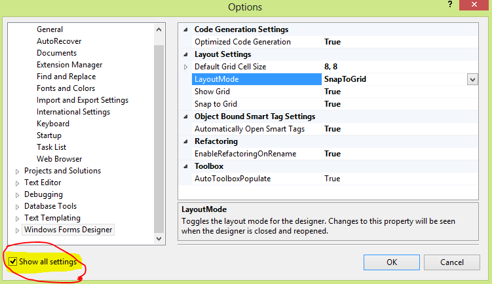
Task: Collapse the Toolbox category
Action: [185, 166]
